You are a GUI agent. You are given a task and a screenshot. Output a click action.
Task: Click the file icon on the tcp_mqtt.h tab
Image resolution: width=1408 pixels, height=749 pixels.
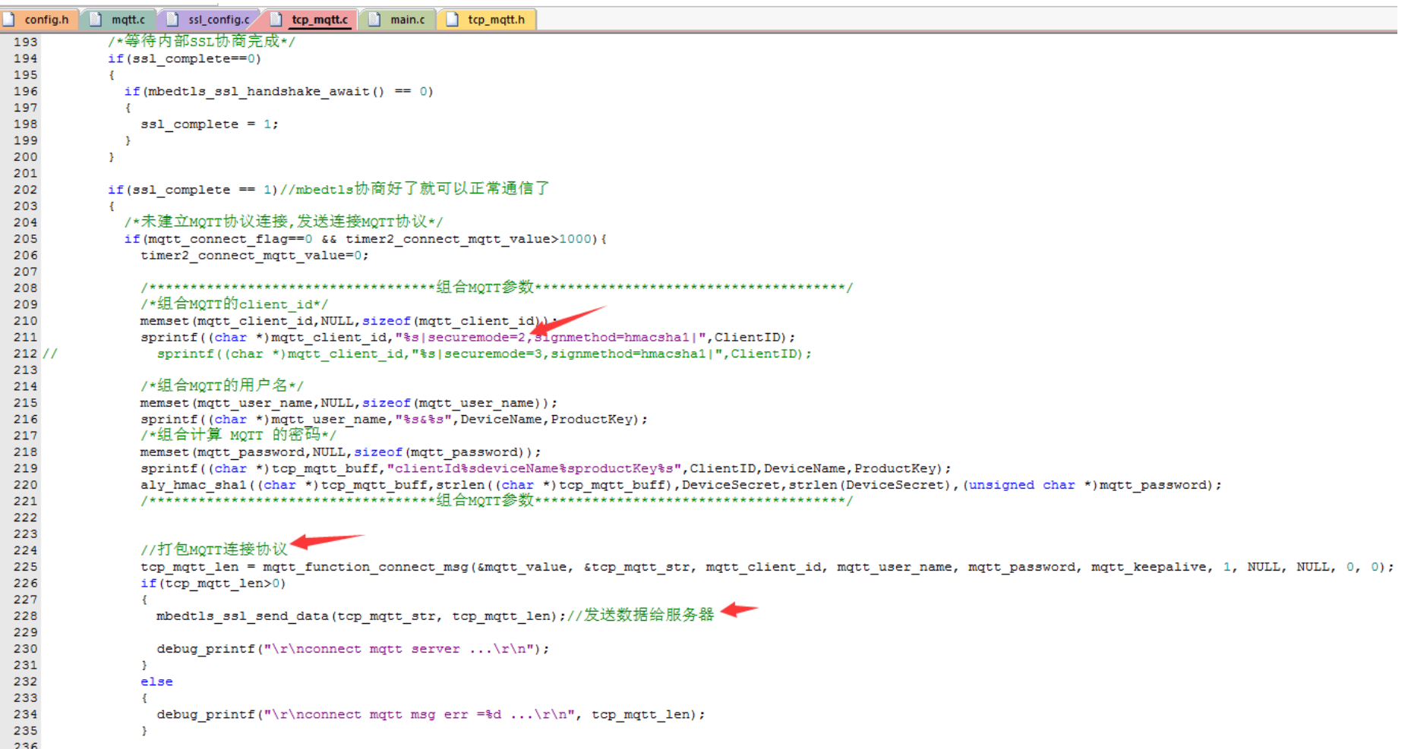[452, 20]
